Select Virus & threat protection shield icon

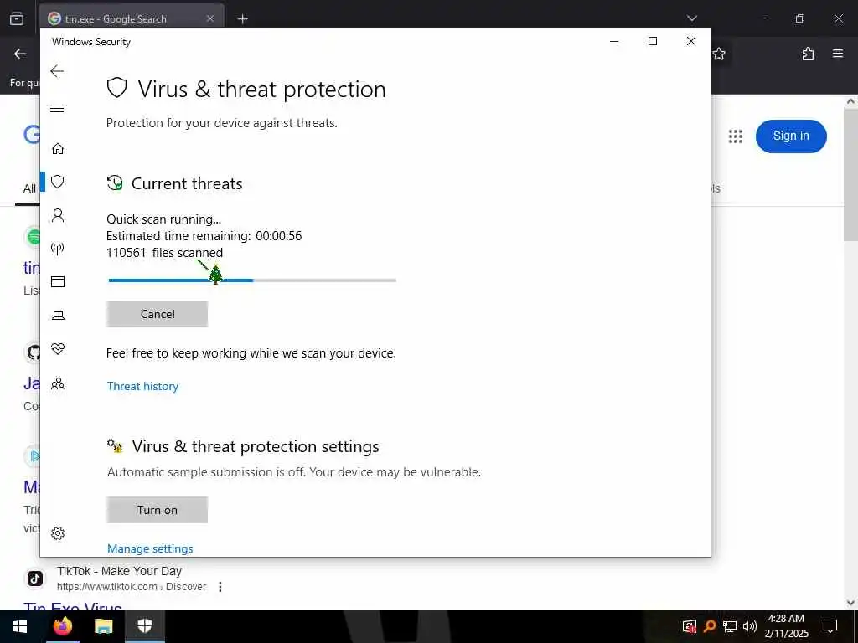[58, 182]
